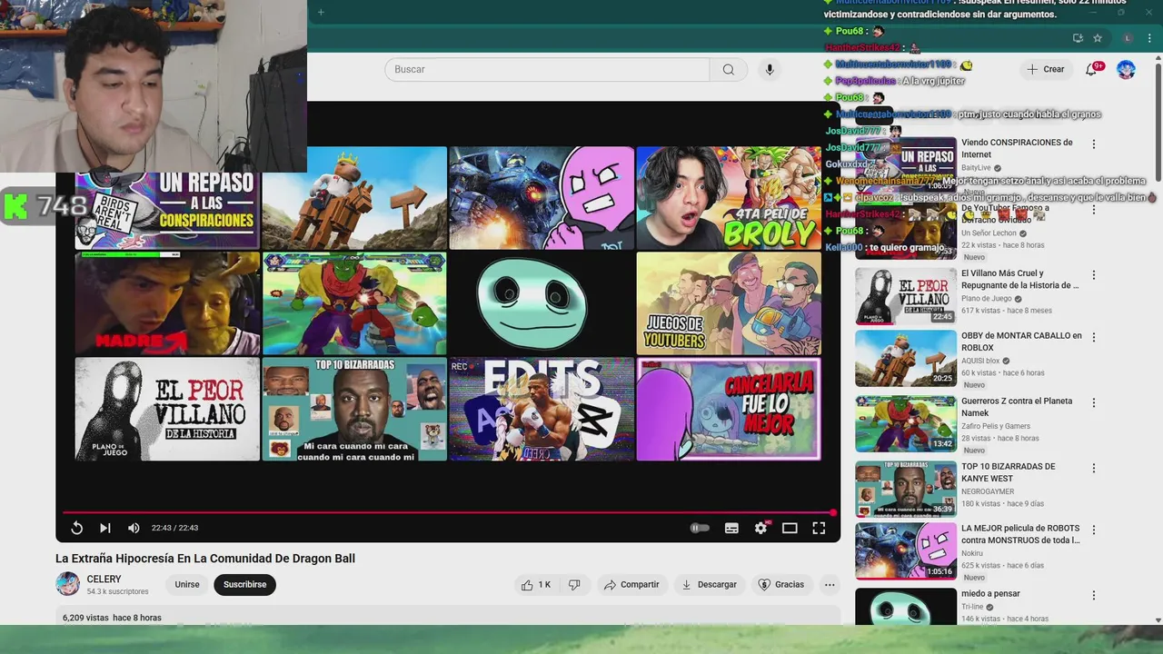1163x654 pixels.
Task: Select endscreen EL PEOR VILLANO thumbnail
Action: pos(167,409)
